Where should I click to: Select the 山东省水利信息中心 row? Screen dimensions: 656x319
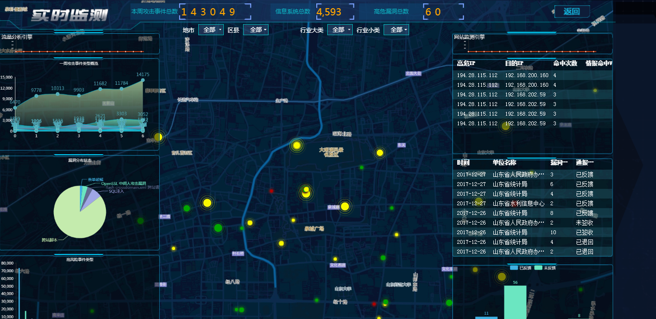[532, 203]
